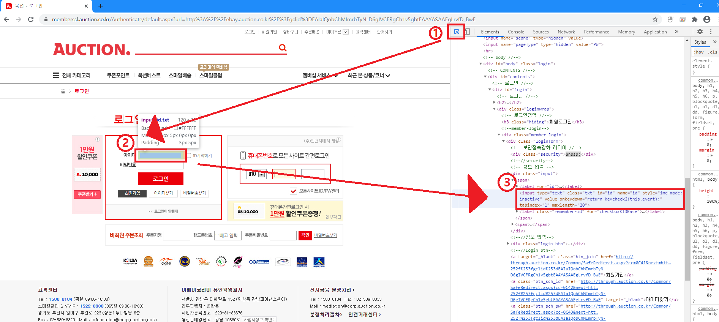Click the red 로그인 button

point(161,179)
